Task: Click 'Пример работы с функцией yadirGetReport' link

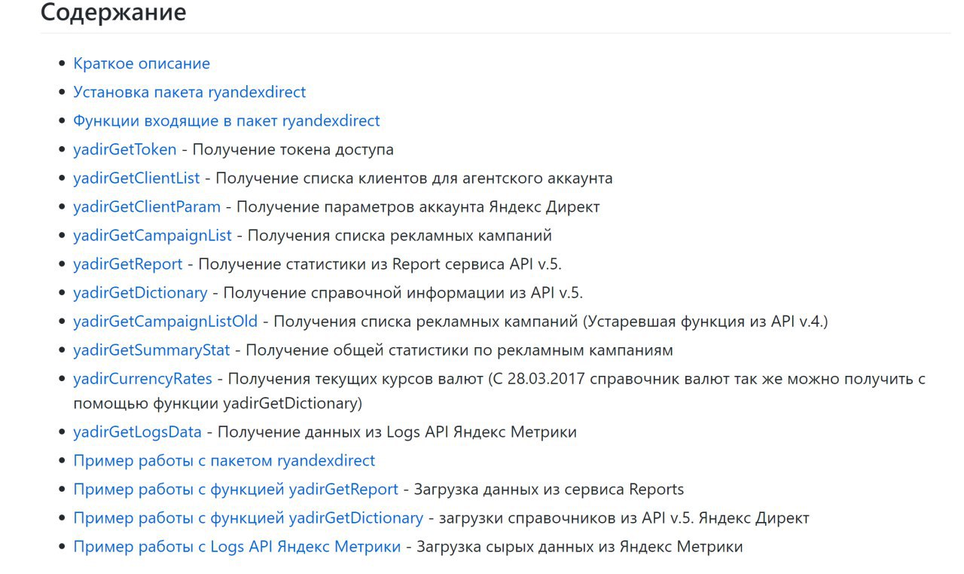Action: click(x=236, y=489)
